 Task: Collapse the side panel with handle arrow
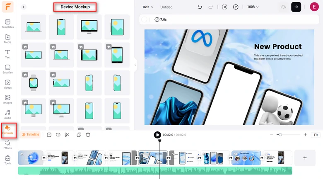(135, 65)
